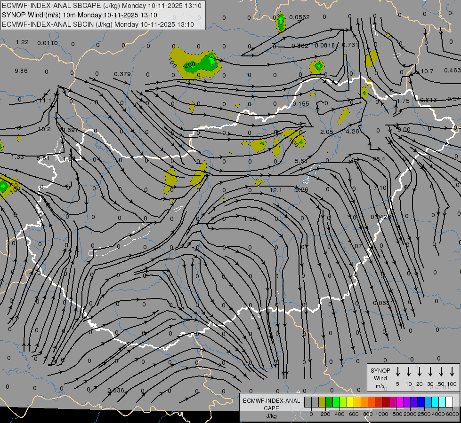This screenshot has width=461, height=423.
Task: Click the 2500 tick label on colorbar
Action: click(424, 414)
